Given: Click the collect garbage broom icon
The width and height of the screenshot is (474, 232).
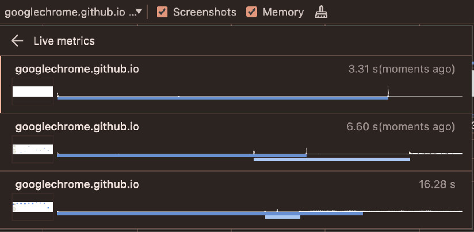Looking at the screenshot, I should [320, 12].
